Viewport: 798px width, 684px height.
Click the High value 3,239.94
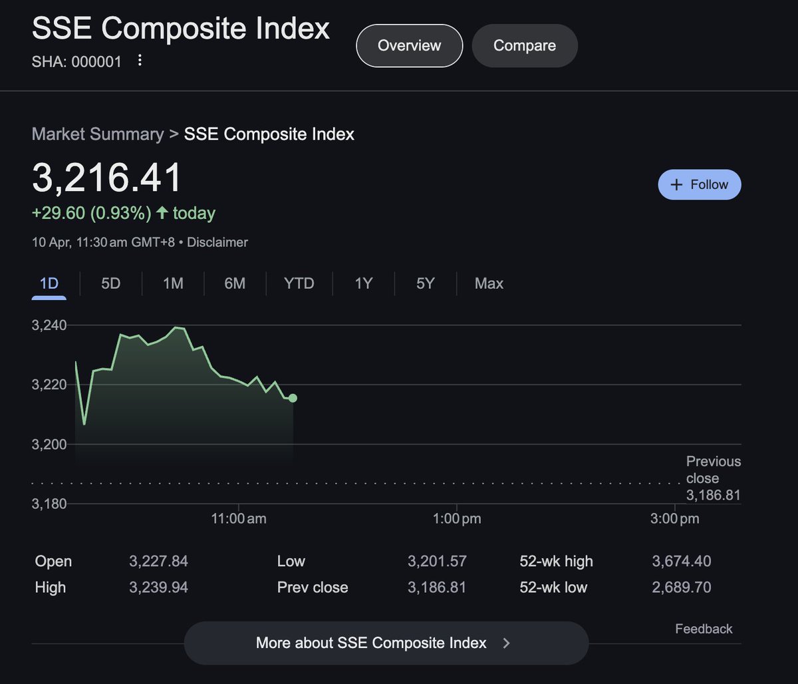[x=158, y=588]
